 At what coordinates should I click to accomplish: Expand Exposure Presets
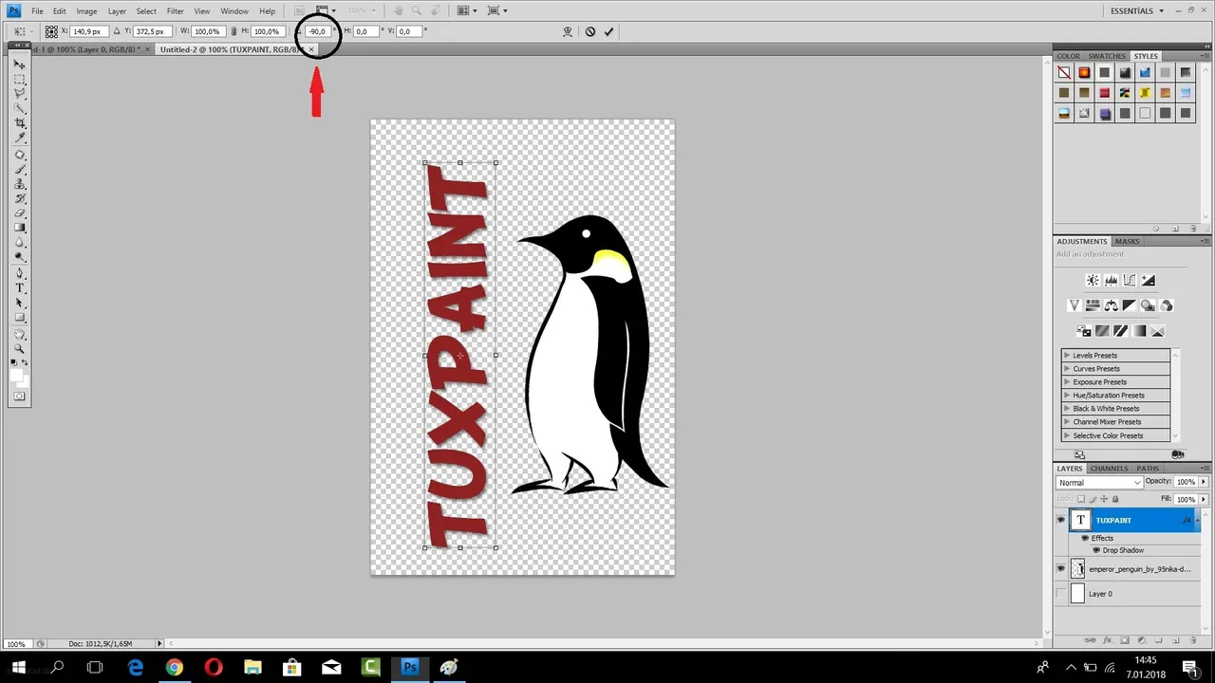tap(1067, 381)
